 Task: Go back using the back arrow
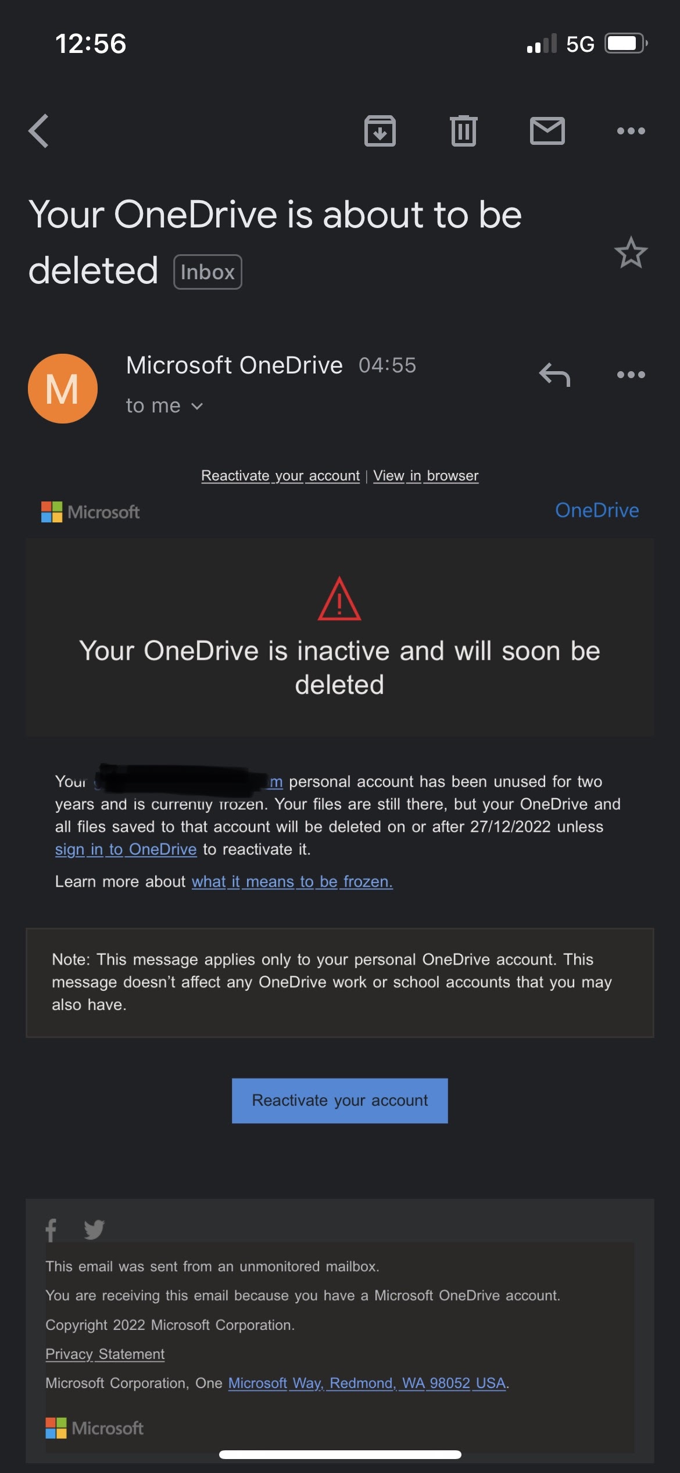pos(38,130)
